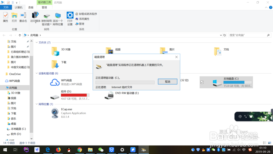Click 此电脑 in the address bar path
Image resolution: width=273 pixels, height=154 pixels.
point(34,35)
